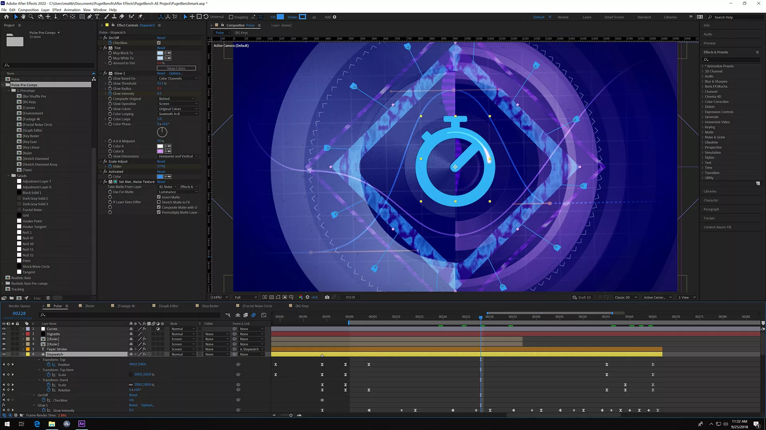Viewport: 766px width, 430px height.
Task: Click the Swap Colors button
Action: pos(176,68)
